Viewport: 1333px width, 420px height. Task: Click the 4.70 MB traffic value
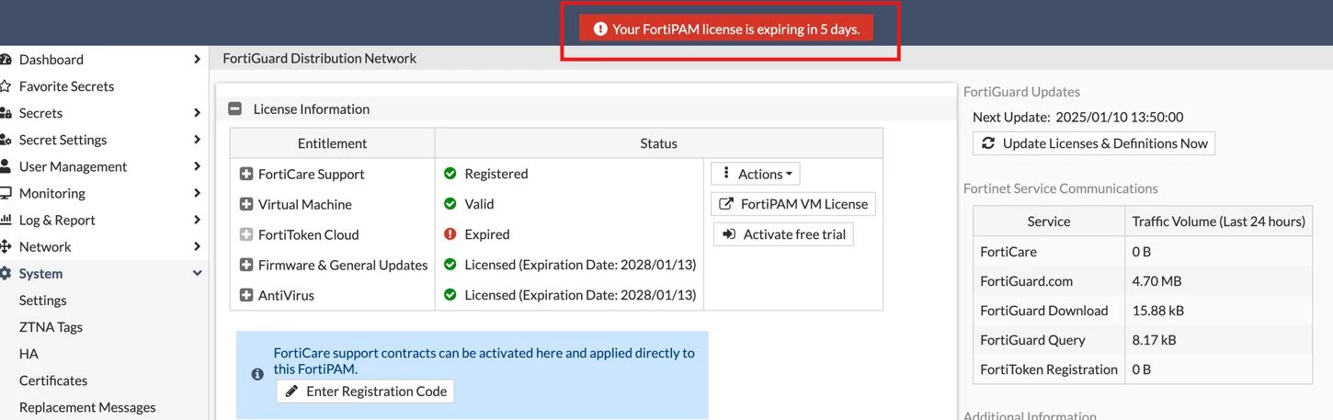(x=1156, y=281)
